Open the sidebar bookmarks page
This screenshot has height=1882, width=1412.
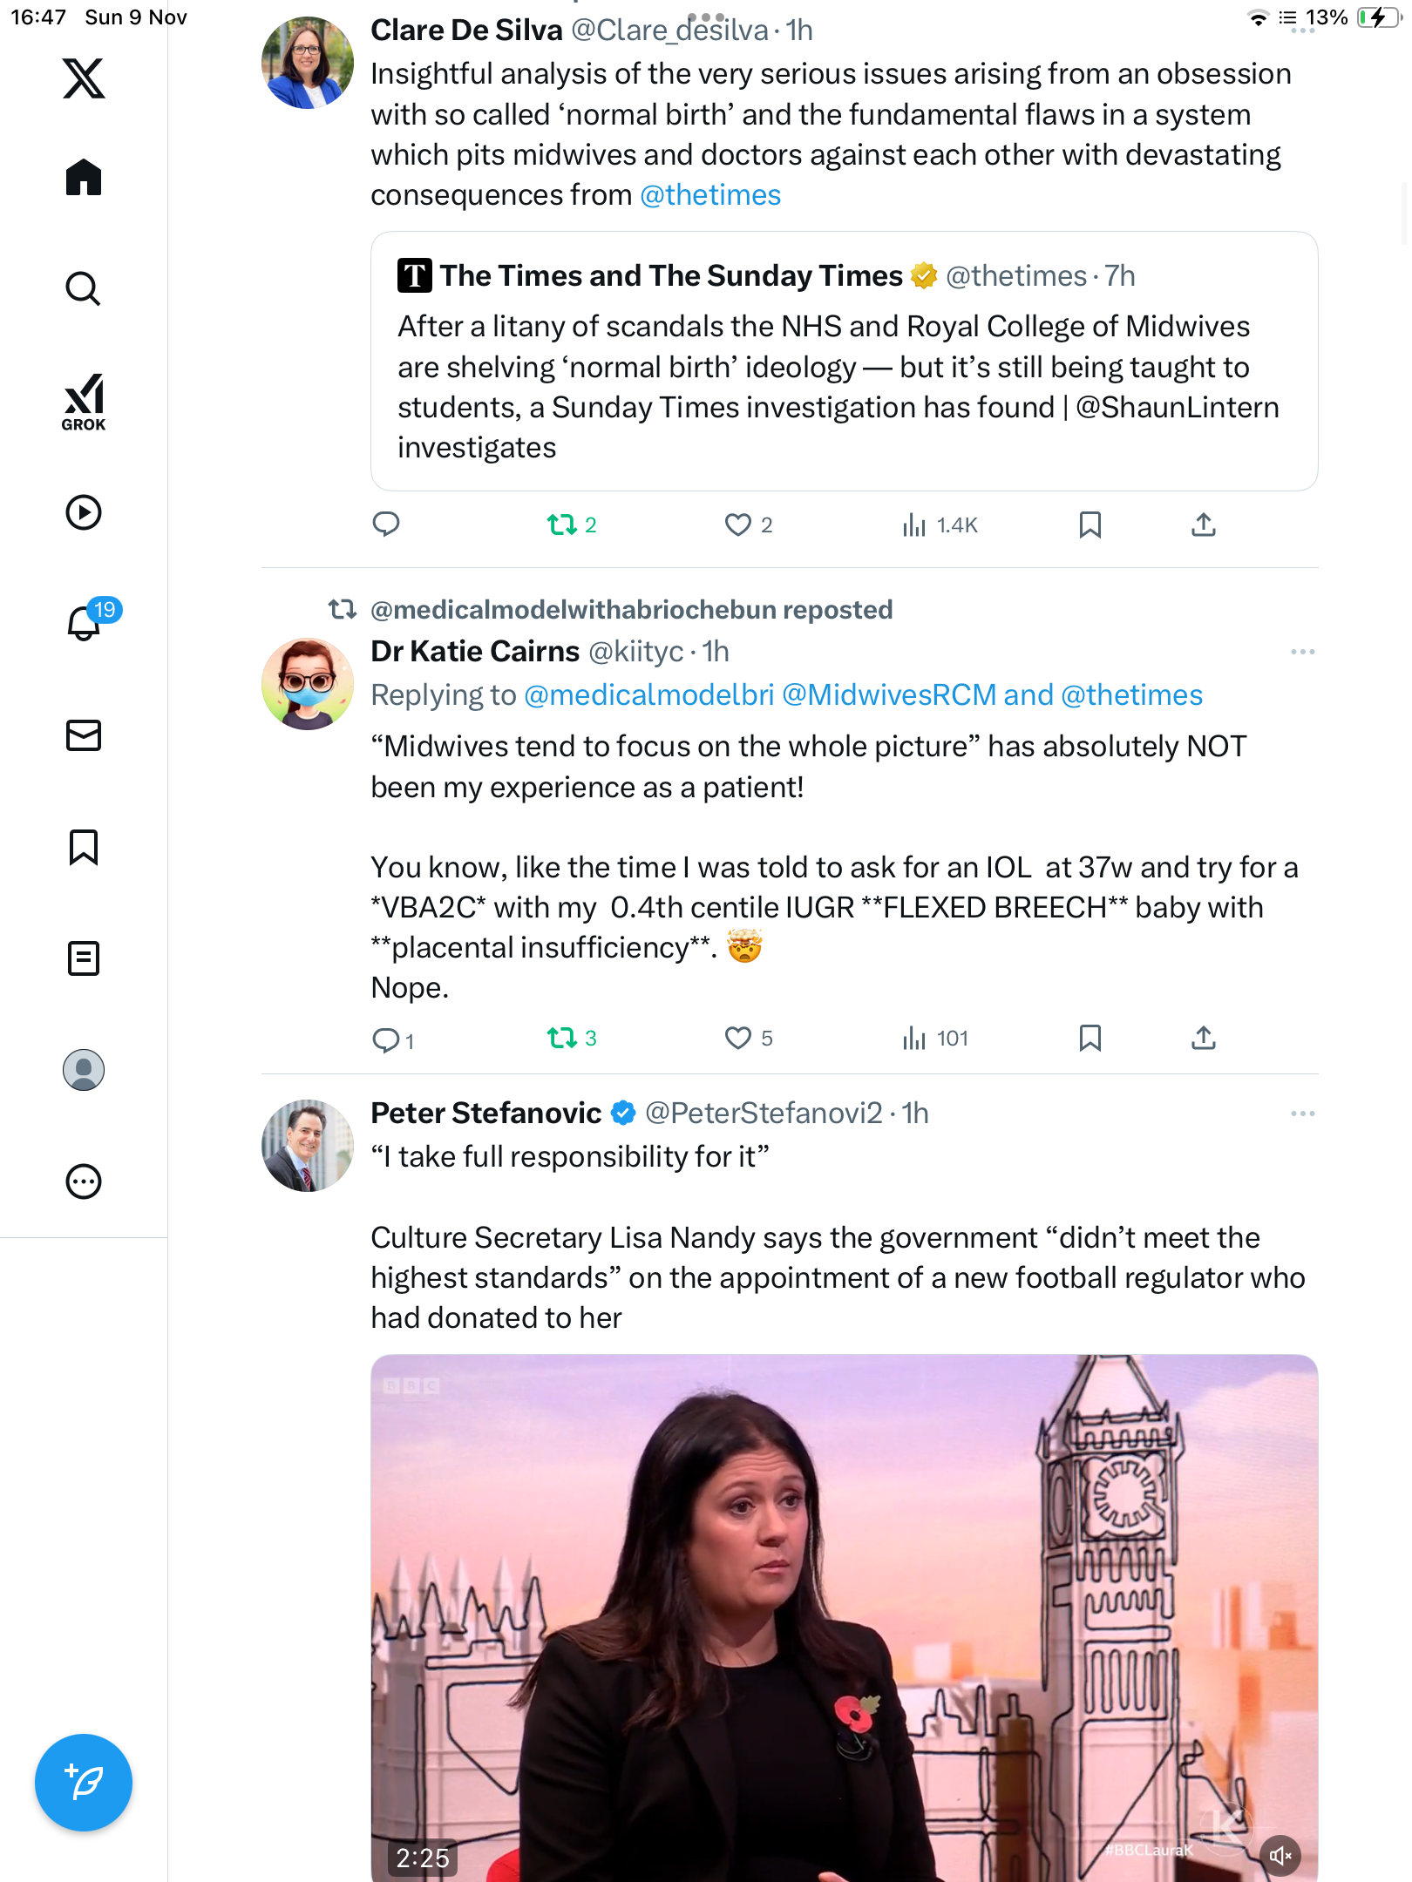coord(84,847)
